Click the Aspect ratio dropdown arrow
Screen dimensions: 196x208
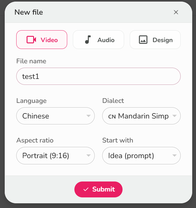pyautogui.click(x=88, y=156)
